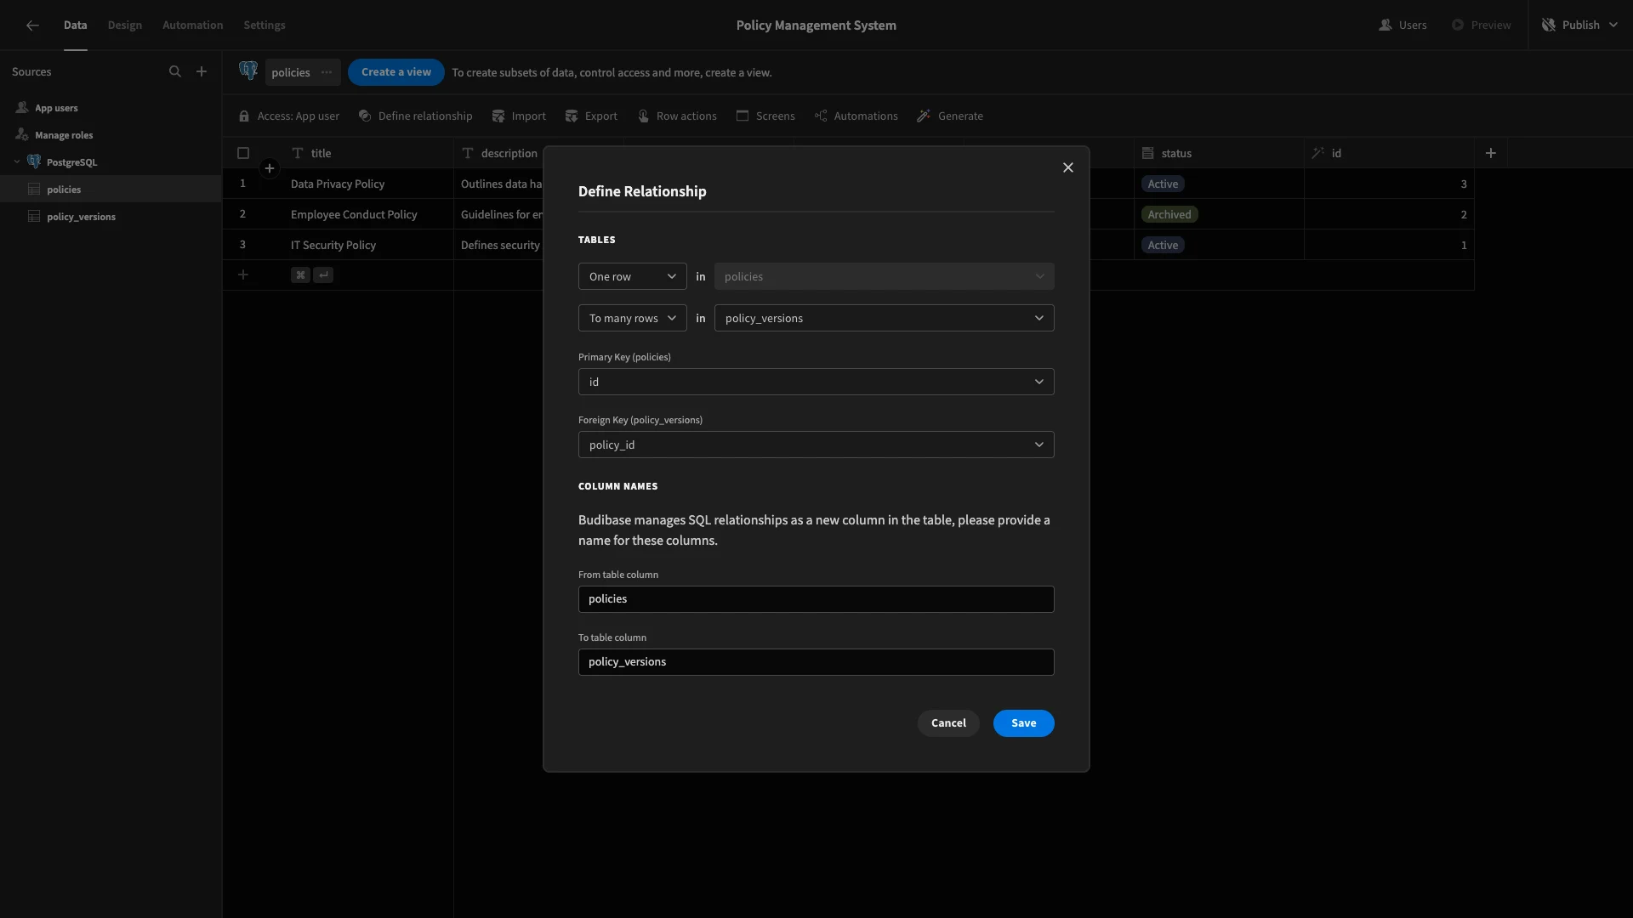Click the policy_versions table icon in sidebar
Viewport: 1633px width, 918px height.
pos(34,217)
